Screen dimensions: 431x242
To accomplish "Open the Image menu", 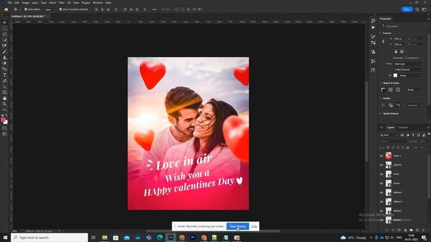I will click(26, 3).
